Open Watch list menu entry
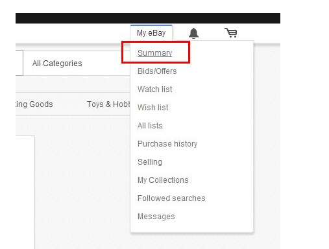 pyautogui.click(x=155, y=89)
